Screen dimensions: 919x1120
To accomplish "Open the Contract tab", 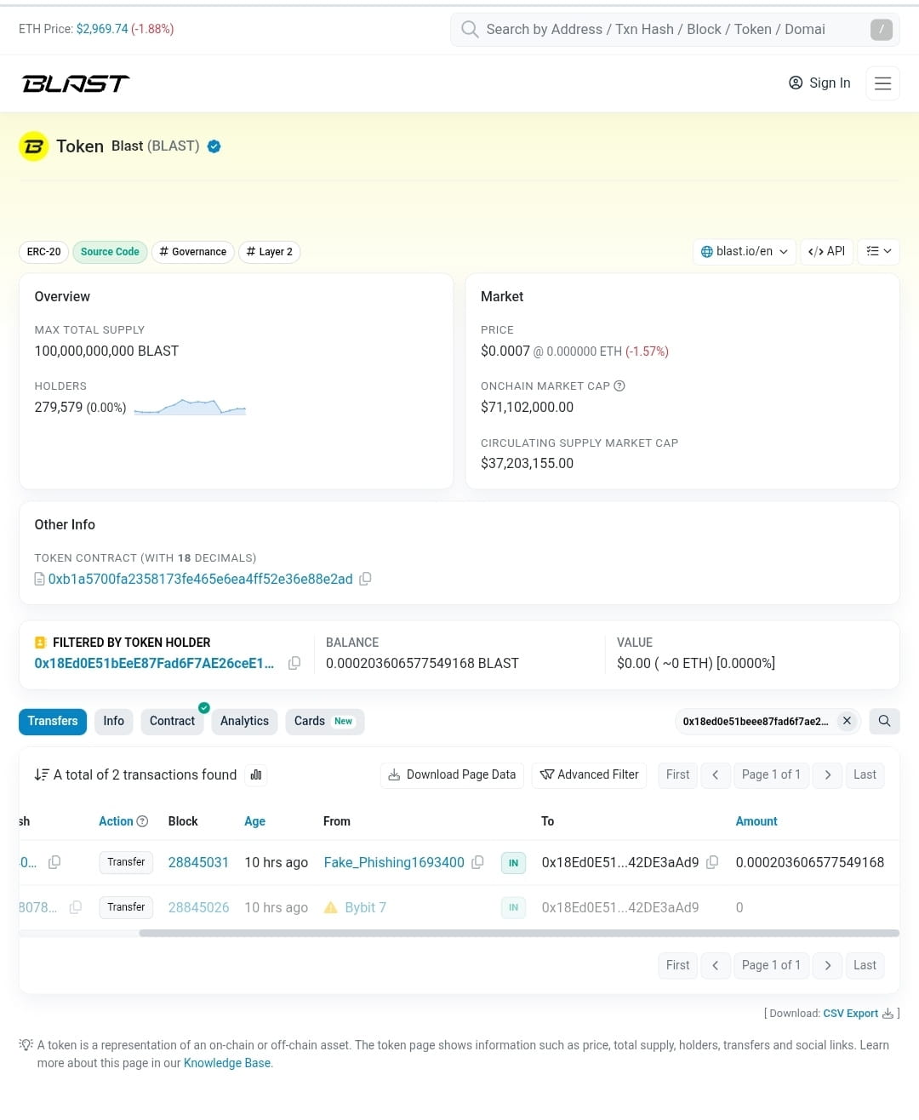I will (172, 721).
